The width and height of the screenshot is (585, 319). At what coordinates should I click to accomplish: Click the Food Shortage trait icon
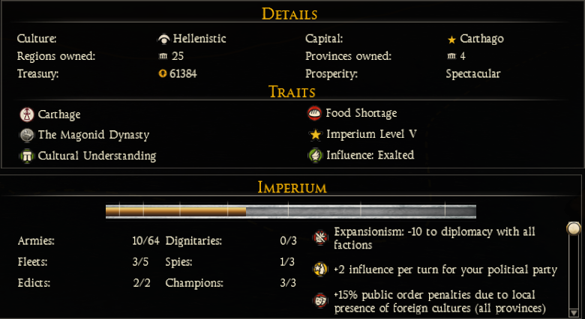click(315, 114)
